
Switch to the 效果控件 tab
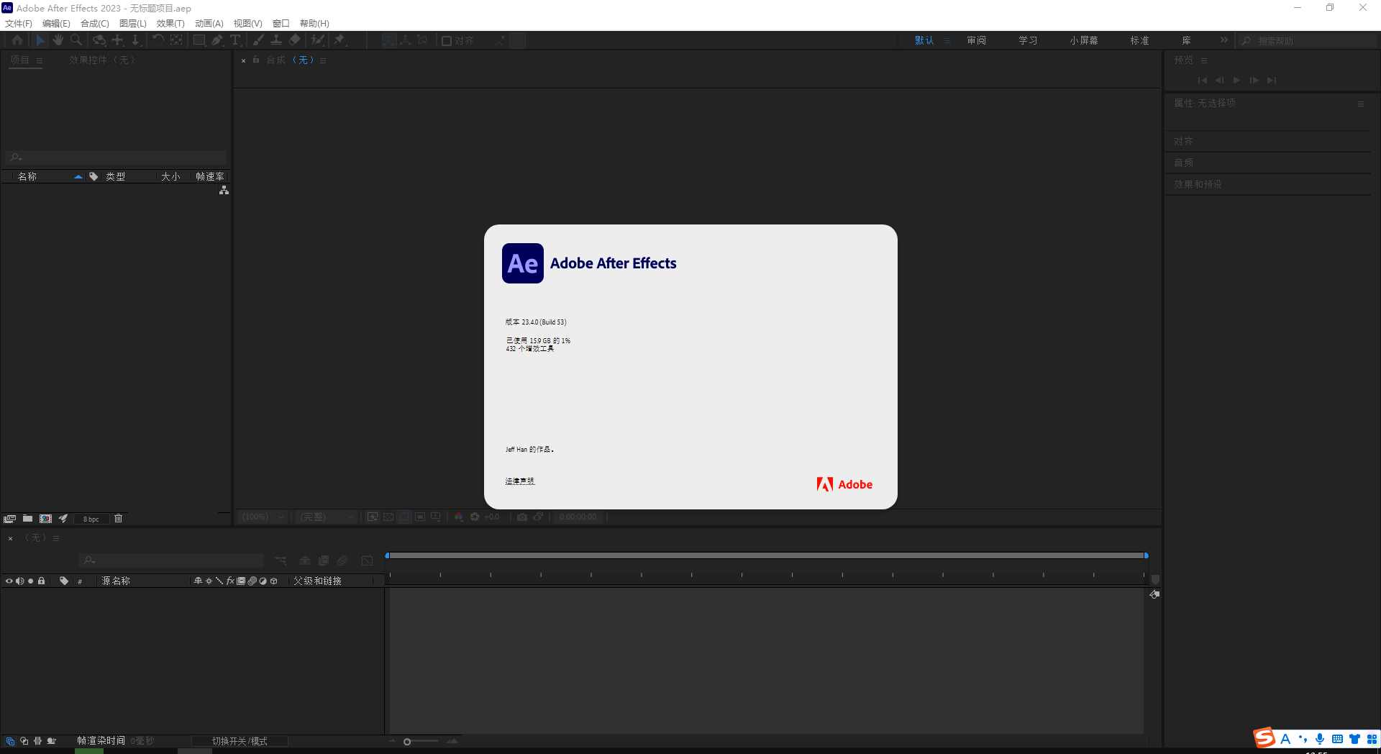point(102,60)
